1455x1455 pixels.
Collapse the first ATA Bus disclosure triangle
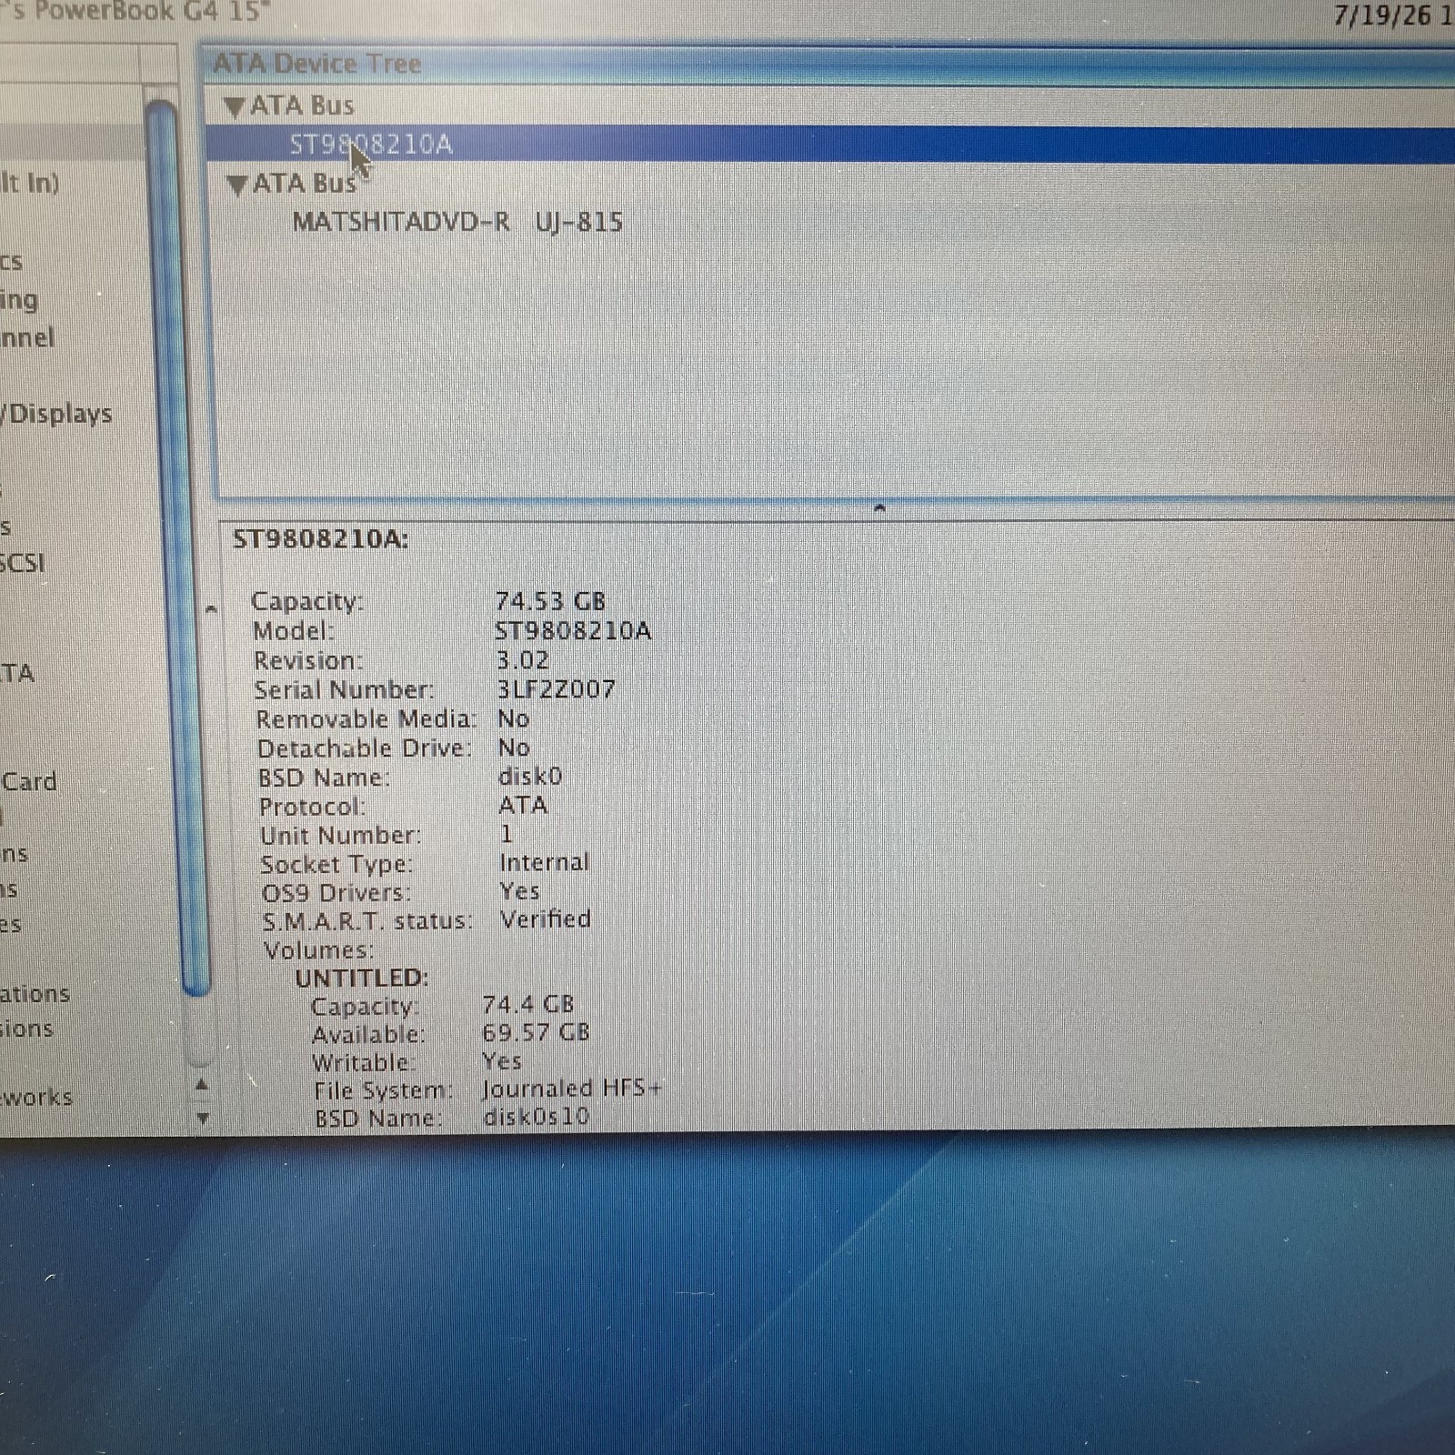[234, 107]
